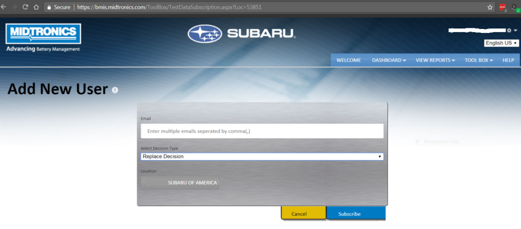Expand the Dashboard menu
Image resolution: width=521 pixels, height=229 pixels.
(389, 60)
